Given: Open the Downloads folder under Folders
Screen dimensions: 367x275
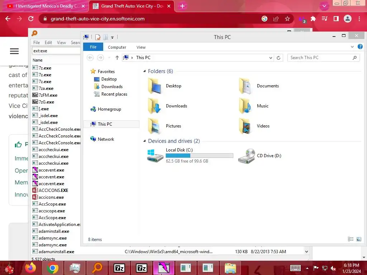Looking at the screenshot, I should 167,106.
